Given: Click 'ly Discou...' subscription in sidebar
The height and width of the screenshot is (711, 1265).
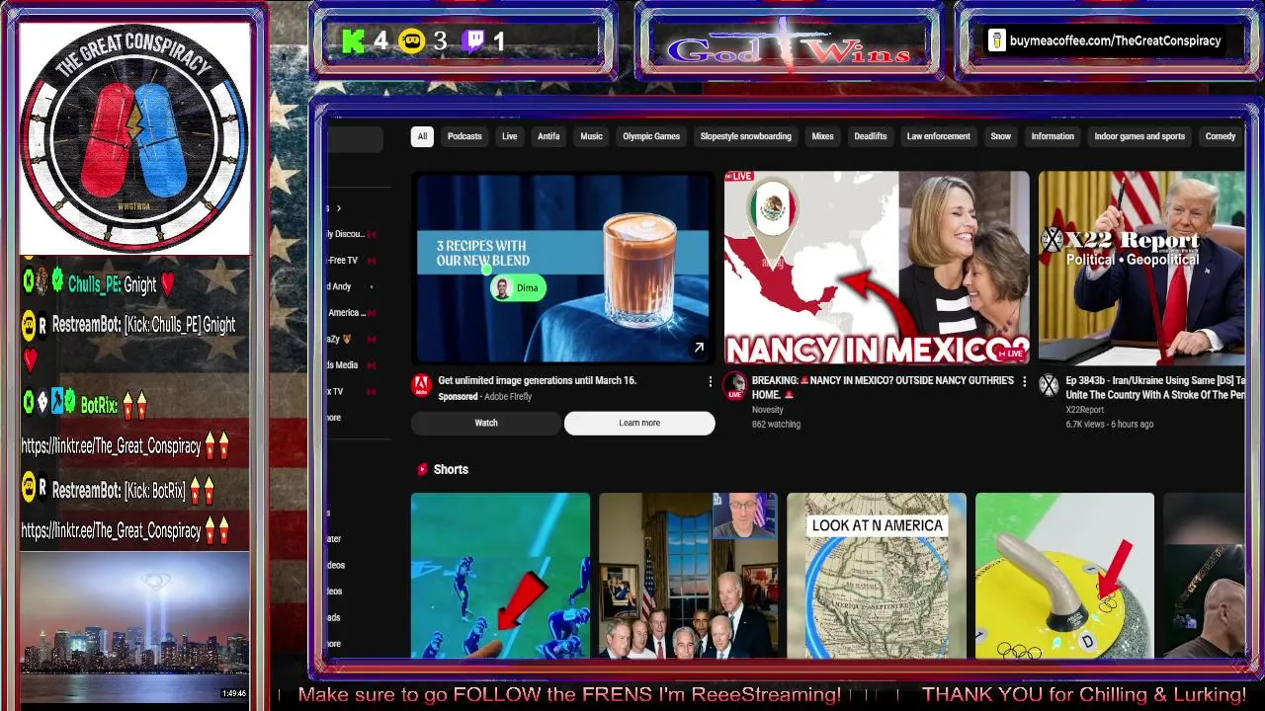Looking at the screenshot, I should tap(346, 234).
